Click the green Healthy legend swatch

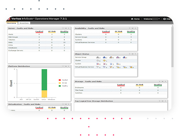pyautogui.click(x=60, y=86)
